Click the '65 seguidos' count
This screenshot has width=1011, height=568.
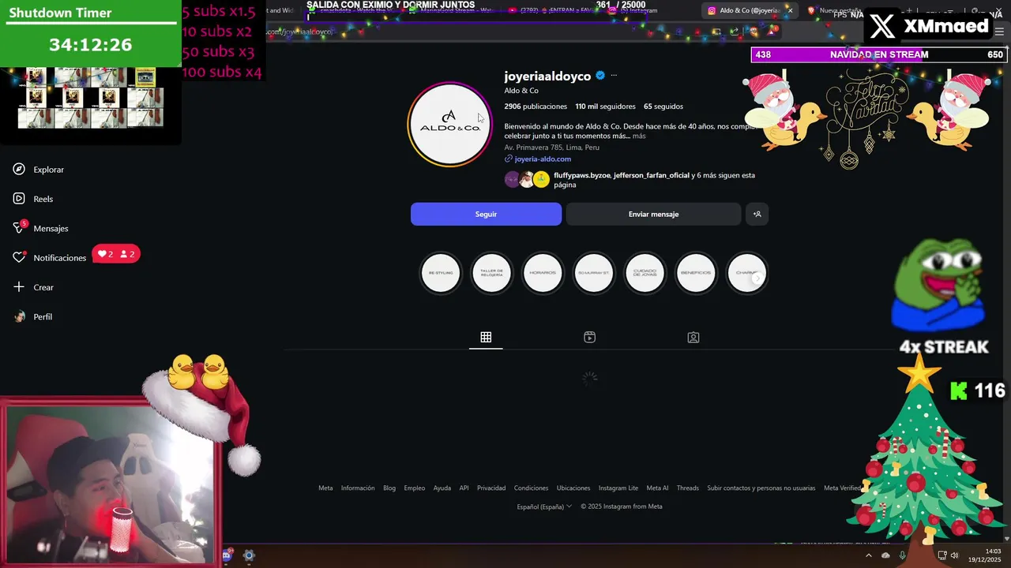pyautogui.click(x=663, y=106)
